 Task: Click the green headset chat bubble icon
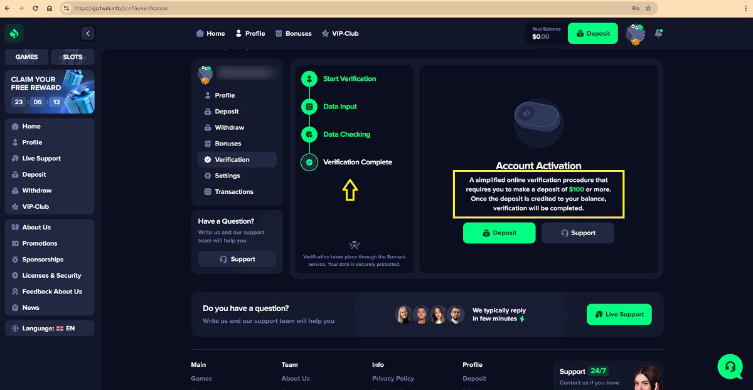tap(730, 367)
